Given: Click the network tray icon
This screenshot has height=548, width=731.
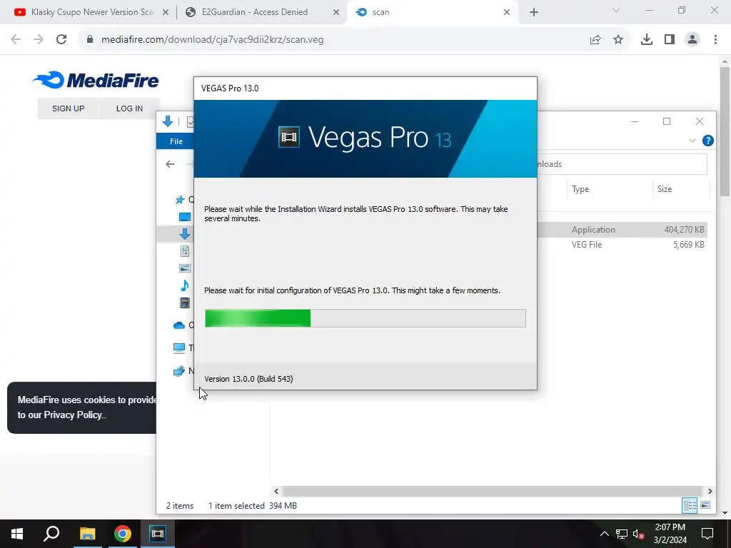Looking at the screenshot, I should coord(622,534).
